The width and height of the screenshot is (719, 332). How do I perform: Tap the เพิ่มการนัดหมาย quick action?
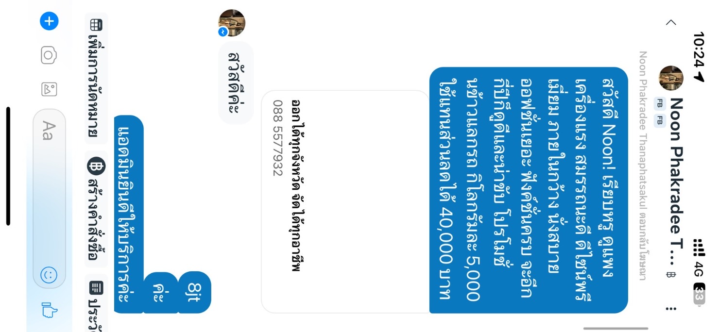coord(96,78)
